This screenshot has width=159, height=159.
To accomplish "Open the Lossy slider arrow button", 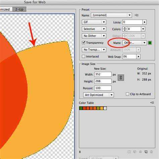I will (x=145, y=22).
